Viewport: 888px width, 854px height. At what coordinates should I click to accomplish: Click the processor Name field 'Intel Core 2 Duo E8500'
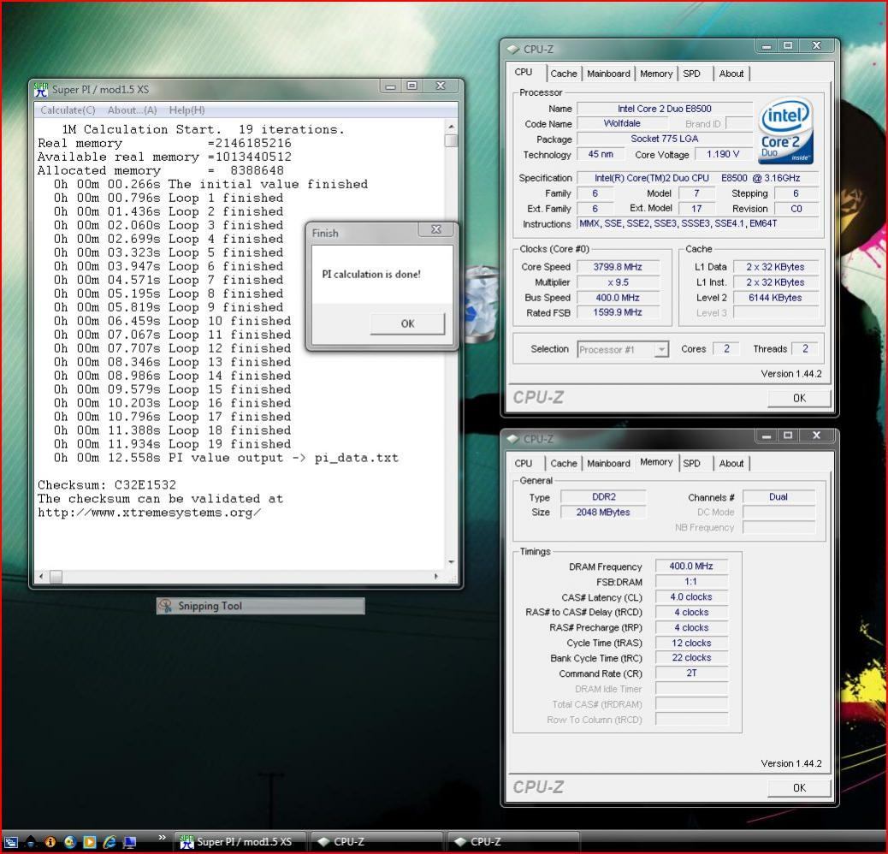[x=665, y=109]
